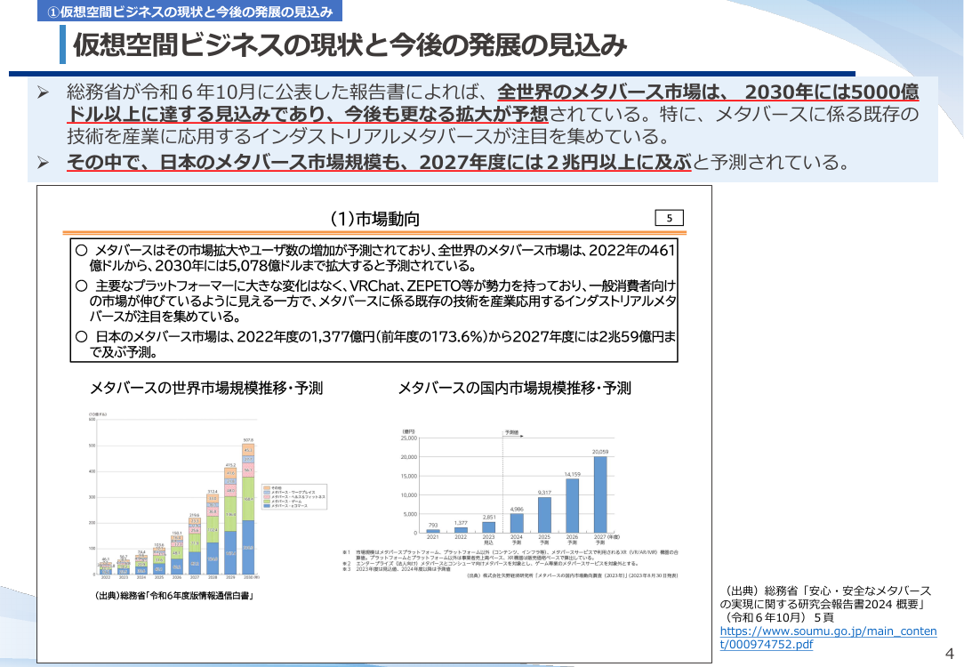Click the '507.8' total on world chart
This screenshot has height=667, width=964.
click(x=248, y=440)
